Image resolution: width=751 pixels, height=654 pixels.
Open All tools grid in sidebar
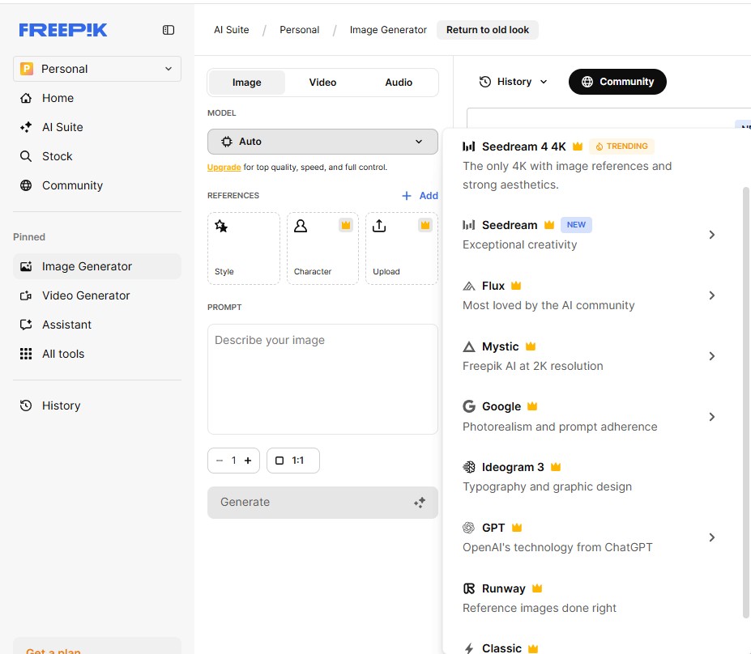pos(63,354)
